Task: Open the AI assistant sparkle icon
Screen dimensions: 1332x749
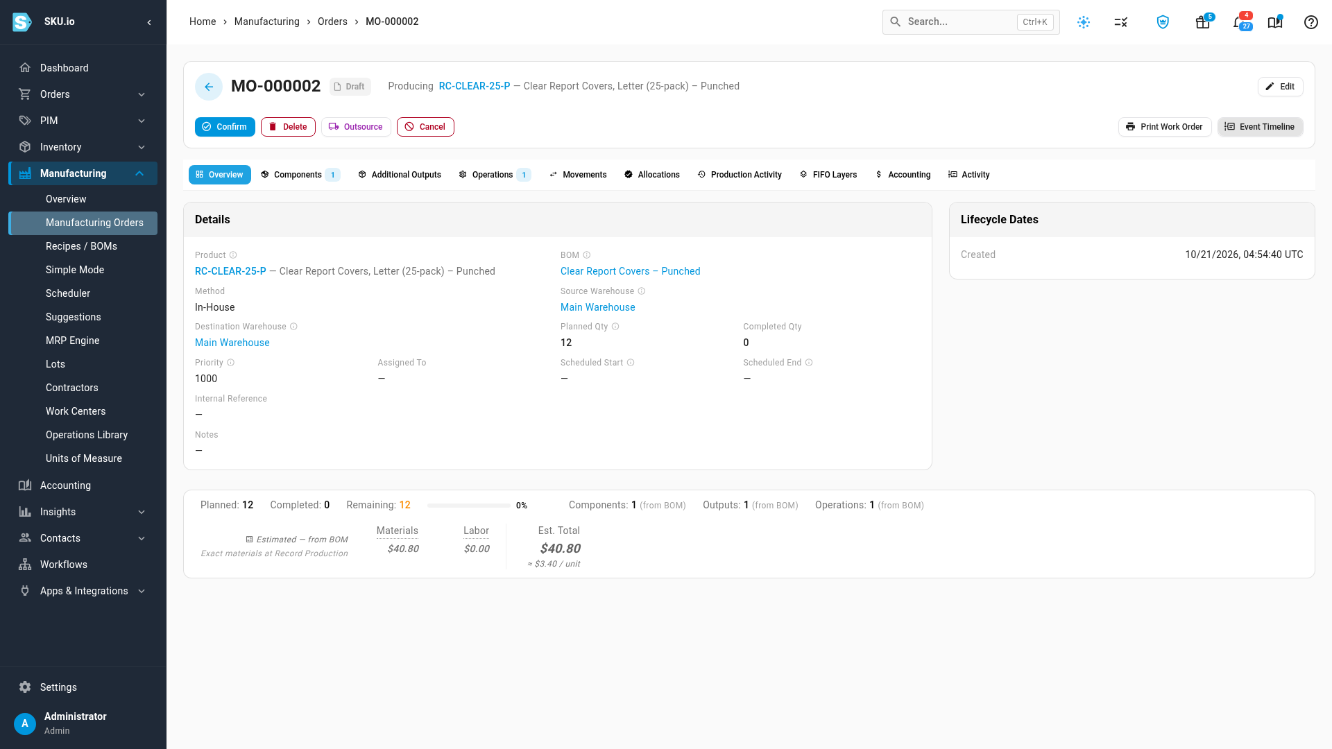Action: [x=1084, y=22]
